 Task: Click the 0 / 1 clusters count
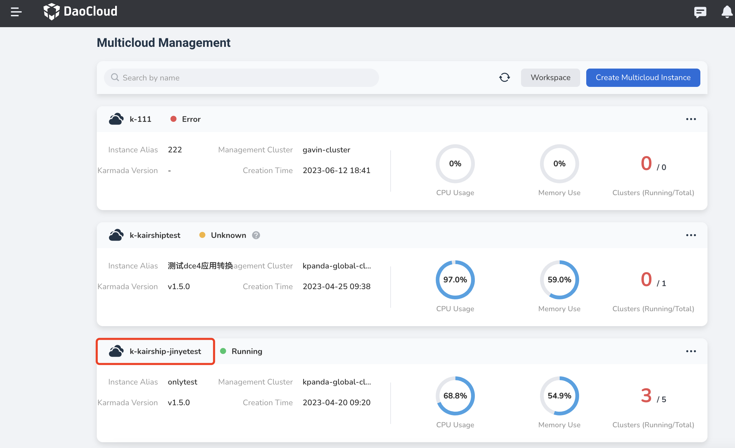click(x=653, y=280)
